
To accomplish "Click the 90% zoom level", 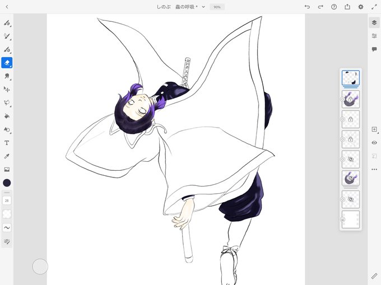I will pyautogui.click(x=217, y=7).
